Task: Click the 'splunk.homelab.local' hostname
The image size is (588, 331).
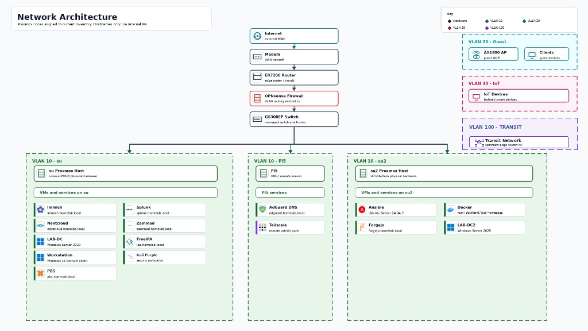Action: pos(153,213)
